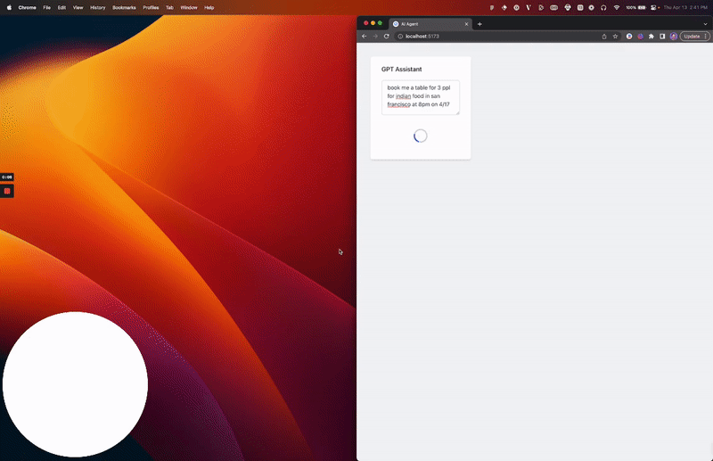Screen dimensions: 713x461
Task: Open the View menu
Action: [x=78, y=7]
